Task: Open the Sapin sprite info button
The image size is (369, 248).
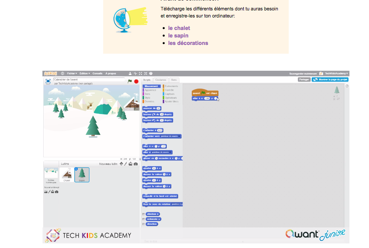Action: (76, 169)
